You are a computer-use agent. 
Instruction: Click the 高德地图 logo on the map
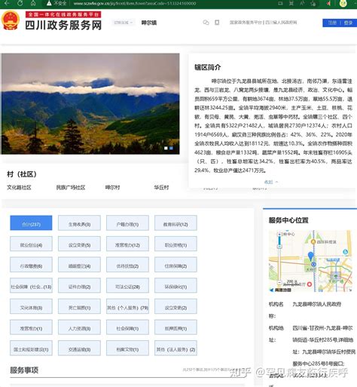point(280,290)
